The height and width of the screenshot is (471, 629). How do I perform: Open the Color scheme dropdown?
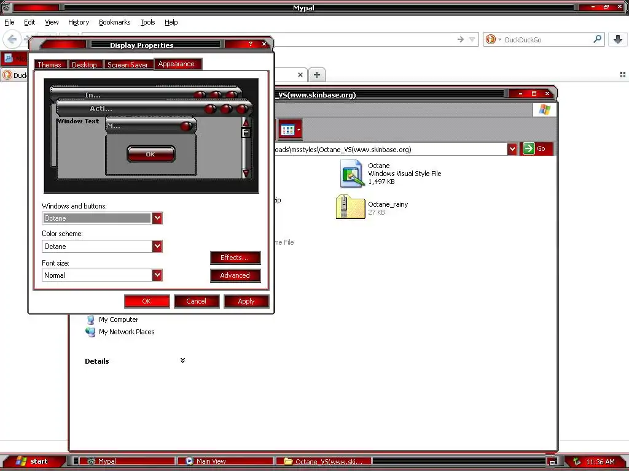point(157,246)
